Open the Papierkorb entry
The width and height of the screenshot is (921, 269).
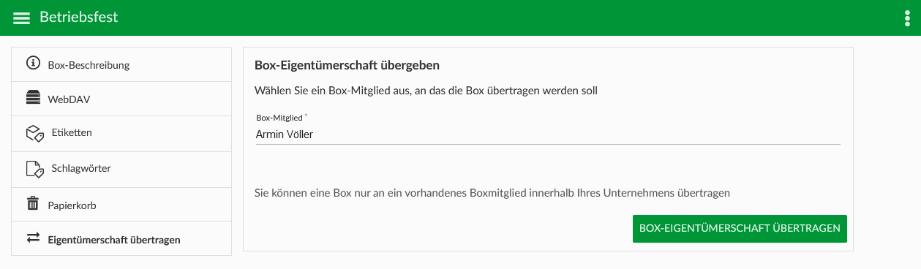pos(121,205)
